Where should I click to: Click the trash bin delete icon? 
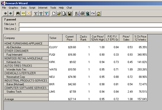point(88,13)
